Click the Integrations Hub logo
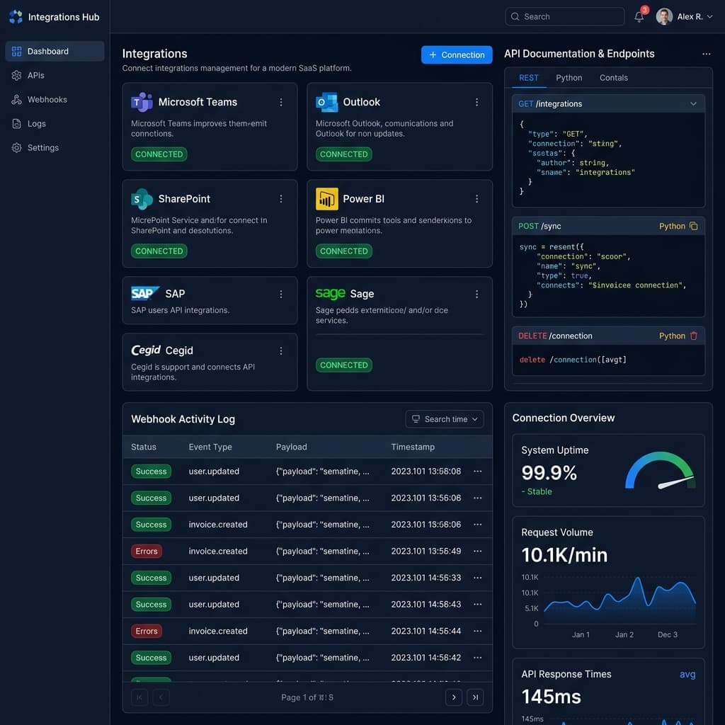Image resolution: width=725 pixels, height=725 pixels. [16, 16]
